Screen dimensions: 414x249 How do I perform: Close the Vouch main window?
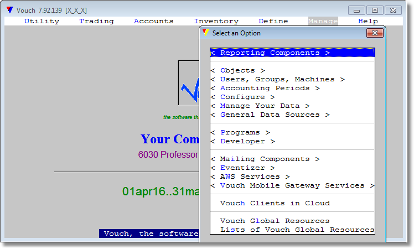point(393,11)
